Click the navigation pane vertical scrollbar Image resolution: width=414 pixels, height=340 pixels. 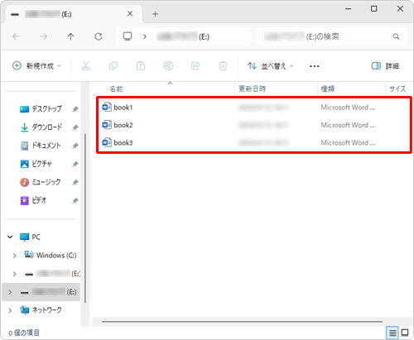pos(85,218)
